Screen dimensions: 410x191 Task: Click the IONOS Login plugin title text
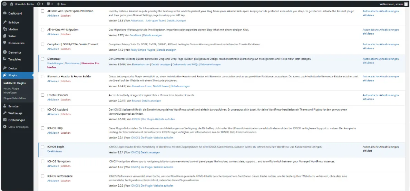(x=55, y=147)
